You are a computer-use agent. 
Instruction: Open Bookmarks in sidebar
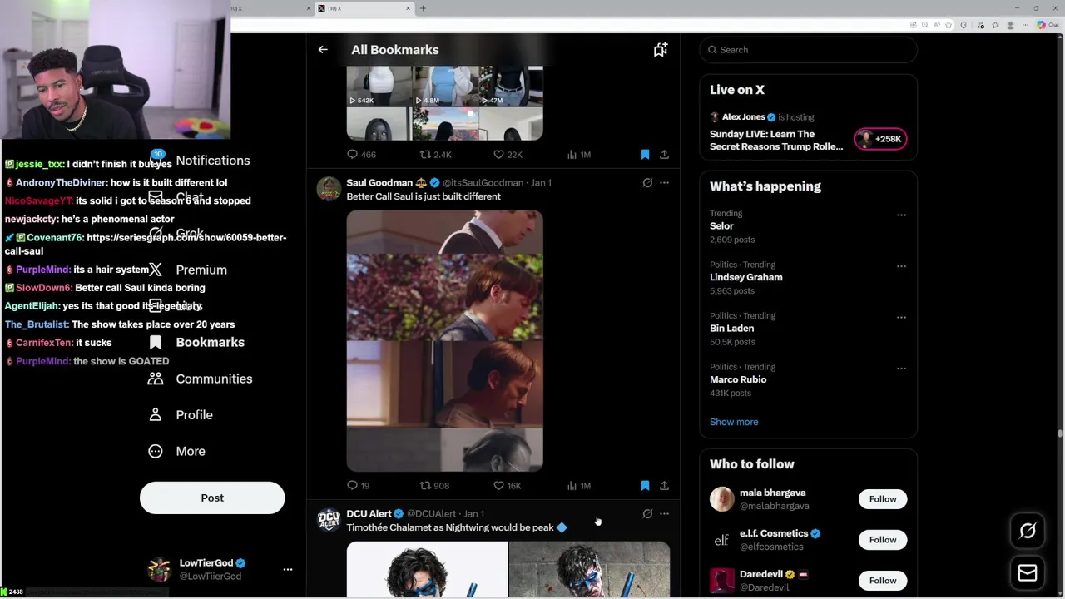197,343
